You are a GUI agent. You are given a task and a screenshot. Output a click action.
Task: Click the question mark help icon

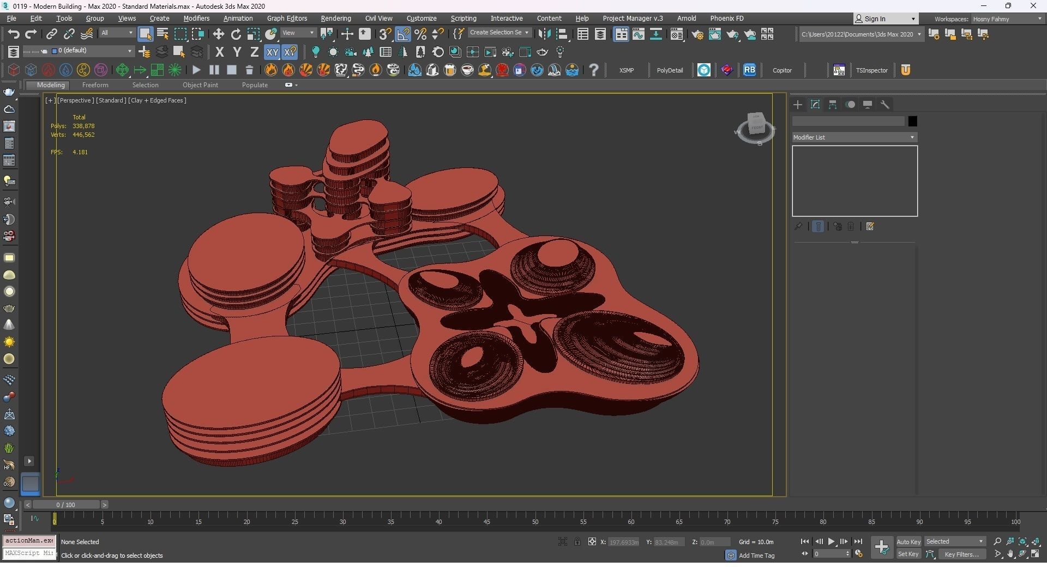tap(594, 70)
